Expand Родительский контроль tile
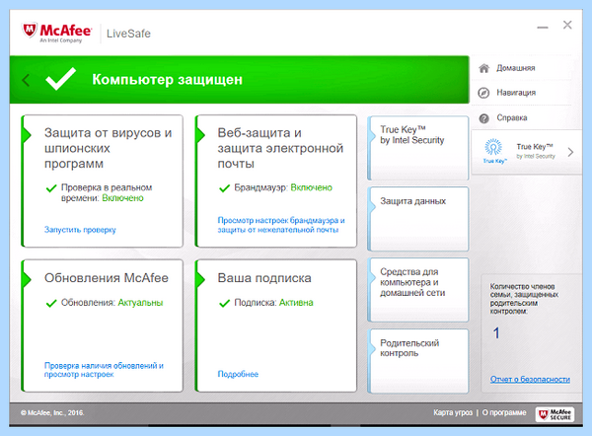This screenshot has width=592, height=436. click(x=418, y=361)
